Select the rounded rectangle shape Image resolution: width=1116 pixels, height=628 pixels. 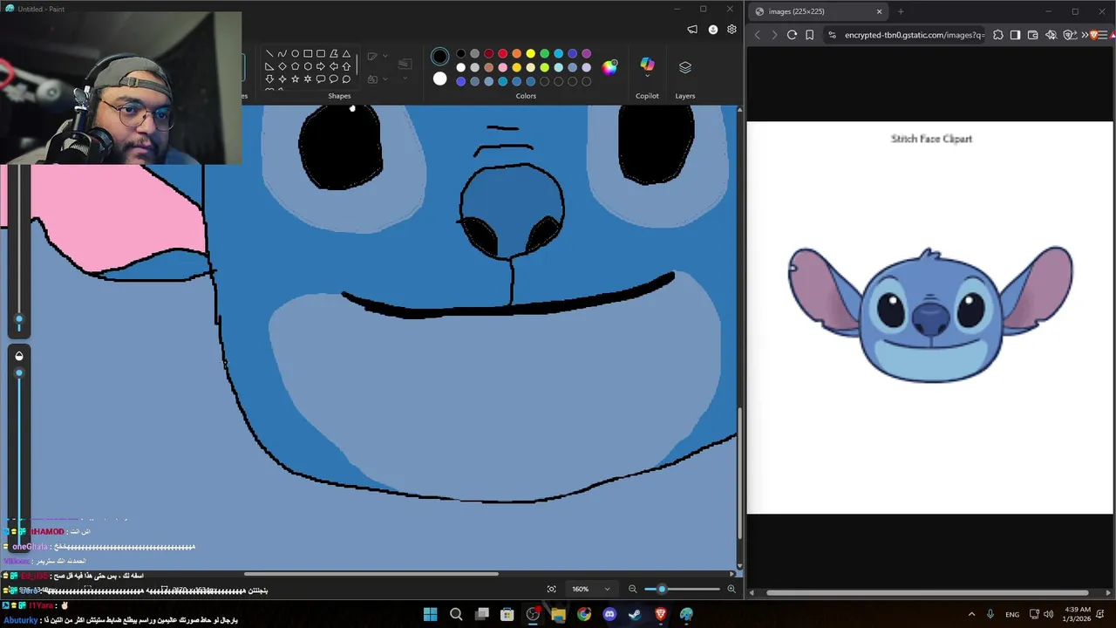coord(321,53)
